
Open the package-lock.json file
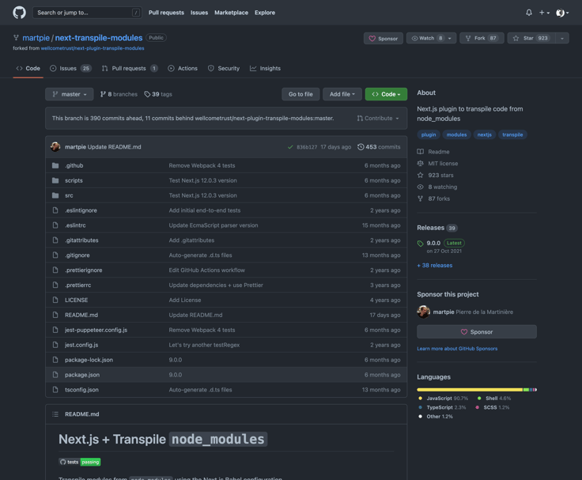click(89, 360)
